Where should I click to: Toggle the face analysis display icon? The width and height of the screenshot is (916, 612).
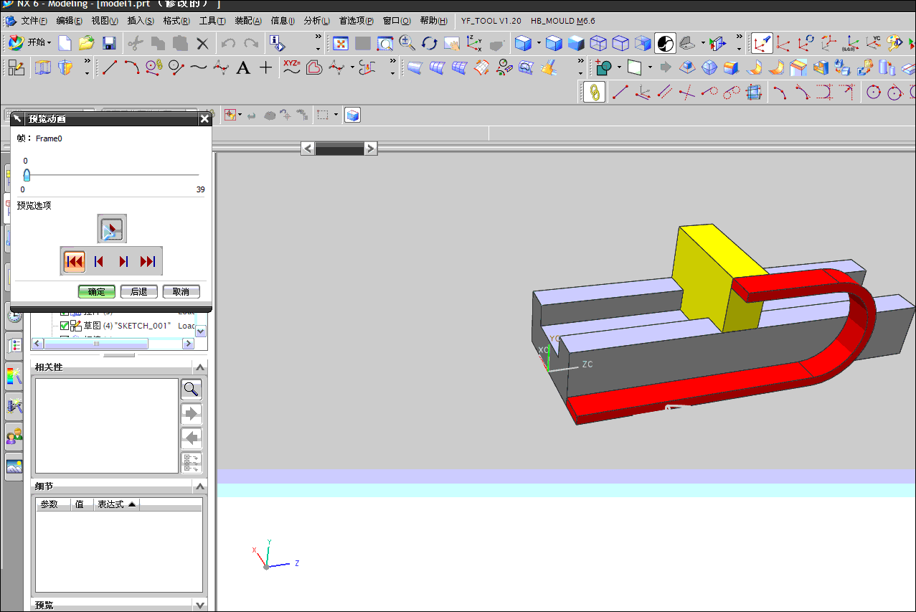665,44
